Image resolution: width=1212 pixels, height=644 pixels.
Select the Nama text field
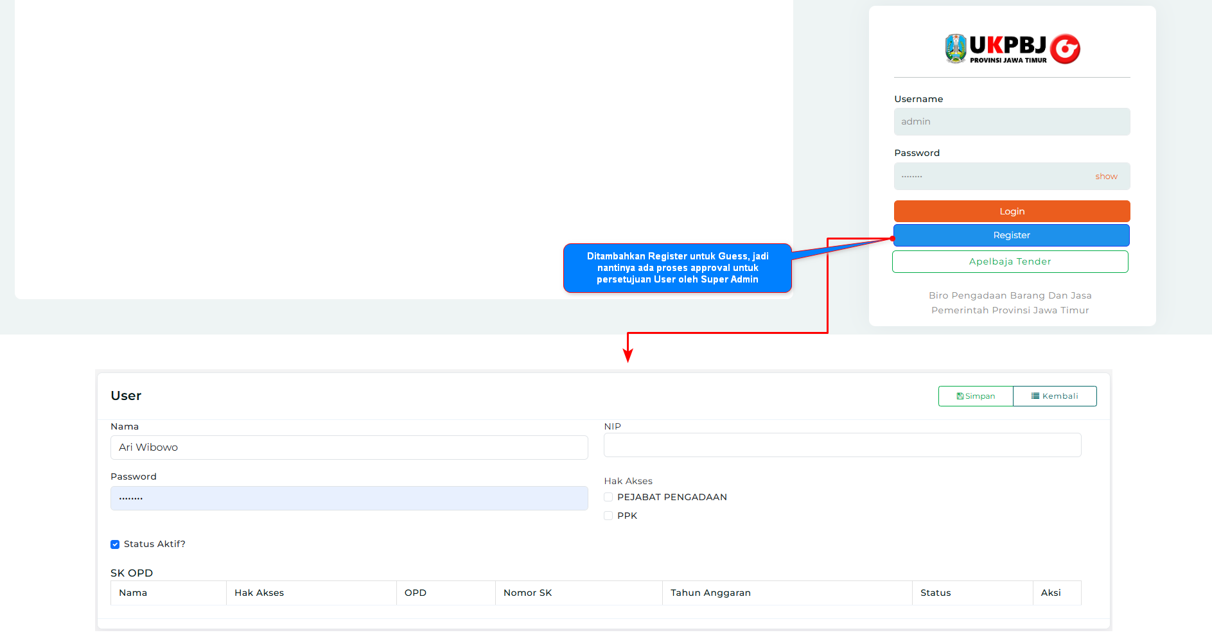(349, 448)
